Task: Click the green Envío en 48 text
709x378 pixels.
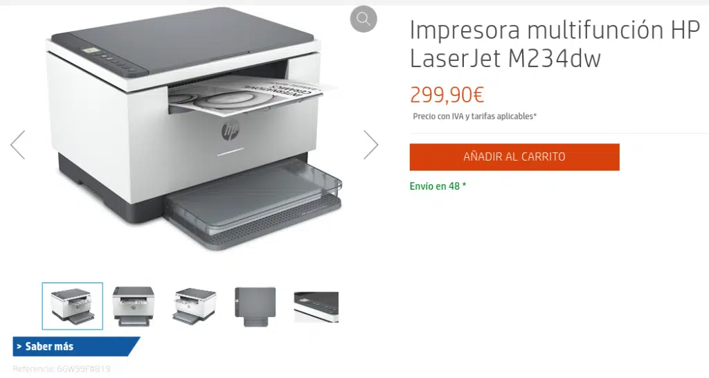Action: (x=438, y=186)
